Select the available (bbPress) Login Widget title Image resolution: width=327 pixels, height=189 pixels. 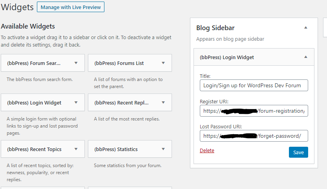click(x=34, y=103)
